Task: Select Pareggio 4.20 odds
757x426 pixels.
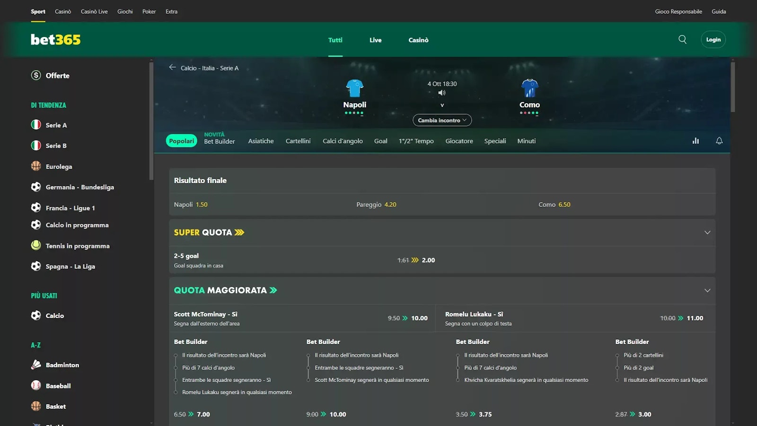Action: [x=390, y=204]
